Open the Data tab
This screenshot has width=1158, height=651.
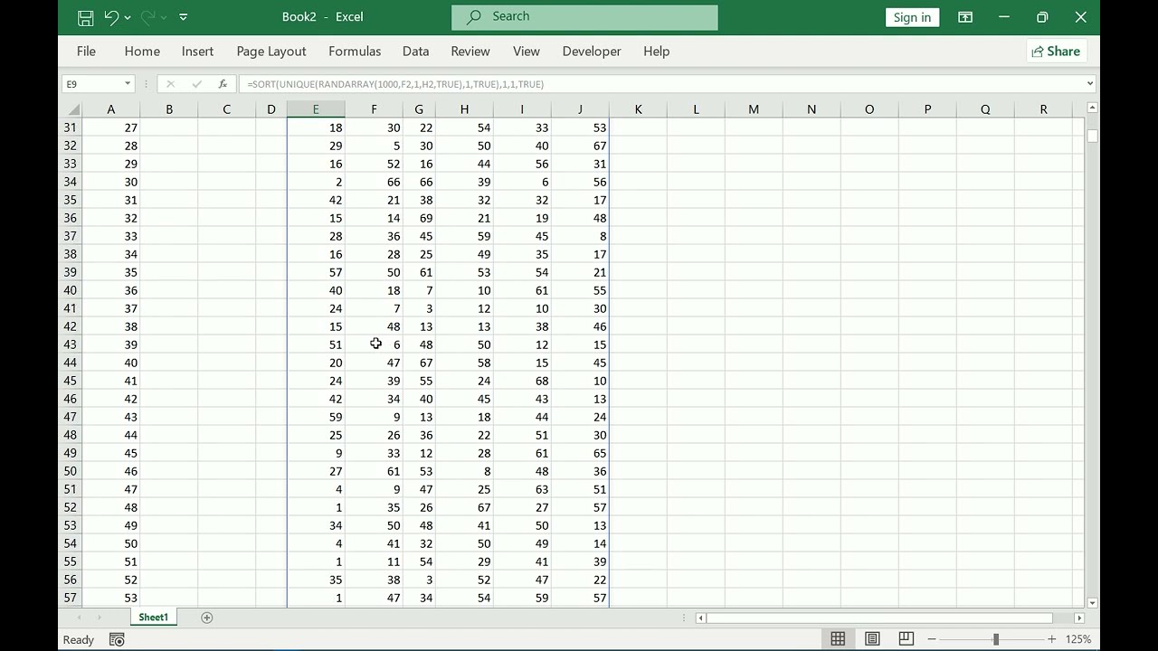415,52
